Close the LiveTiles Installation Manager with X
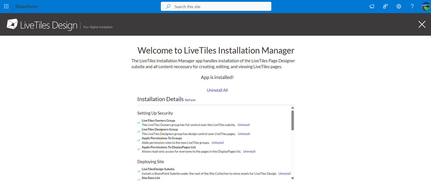 pyautogui.click(x=422, y=24)
